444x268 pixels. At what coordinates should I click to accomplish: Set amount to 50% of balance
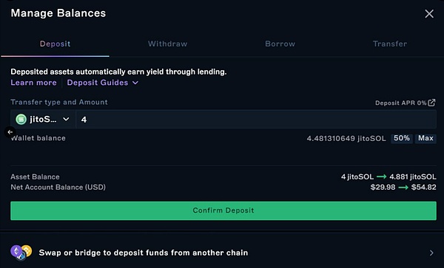coord(402,138)
